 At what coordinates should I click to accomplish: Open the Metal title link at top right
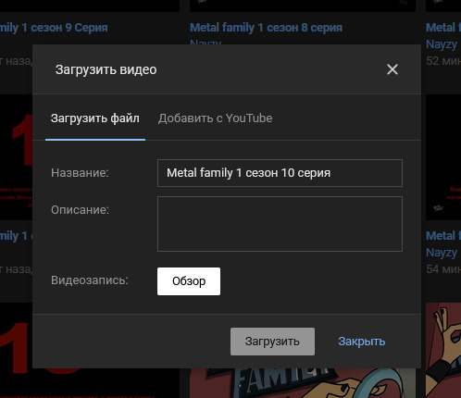click(x=443, y=28)
